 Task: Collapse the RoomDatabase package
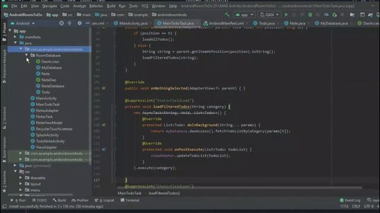[26, 55]
